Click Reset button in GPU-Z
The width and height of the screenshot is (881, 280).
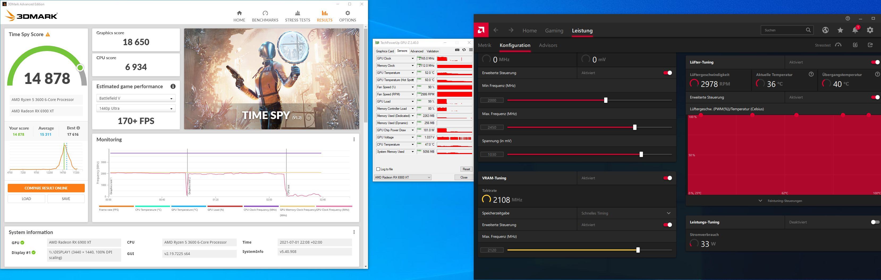[466, 169]
